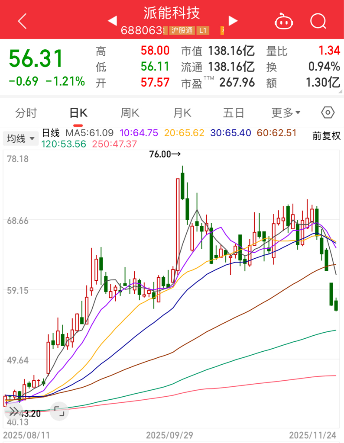Tap the change percent -1.21%
The height and width of the screenshot is (443, 344).
65,81
